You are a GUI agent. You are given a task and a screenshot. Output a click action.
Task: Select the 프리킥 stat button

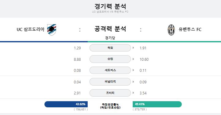[x=110, y=93]
